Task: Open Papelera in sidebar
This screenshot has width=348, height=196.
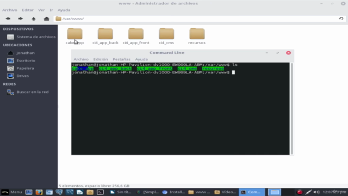Action: click(x=21, y=68)
